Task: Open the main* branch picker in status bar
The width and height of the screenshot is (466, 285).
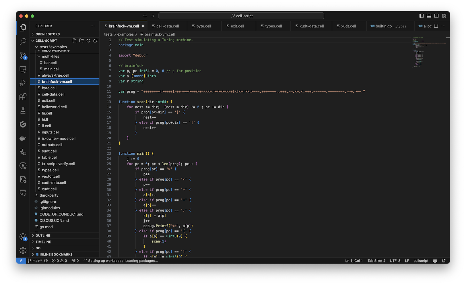Action: point(35,261)
